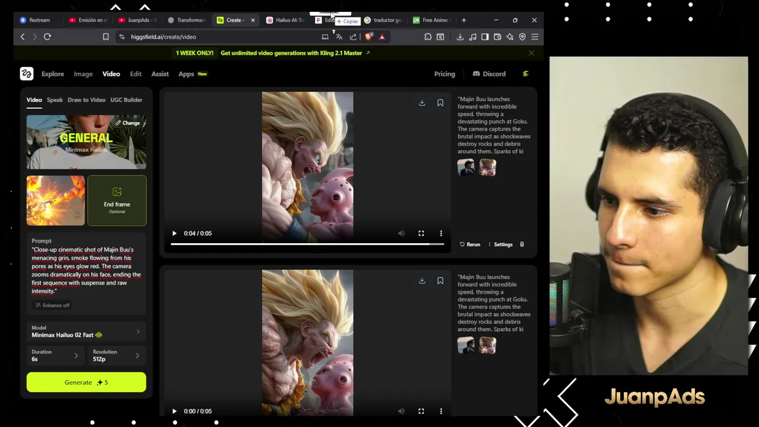Viewport: 759px width, 427px height.
Task: Switch to the Hailuo AI browser tab
Action: coord(285,20)
